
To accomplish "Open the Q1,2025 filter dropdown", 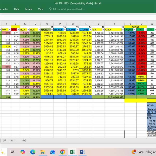I will [x=65, y=30].
